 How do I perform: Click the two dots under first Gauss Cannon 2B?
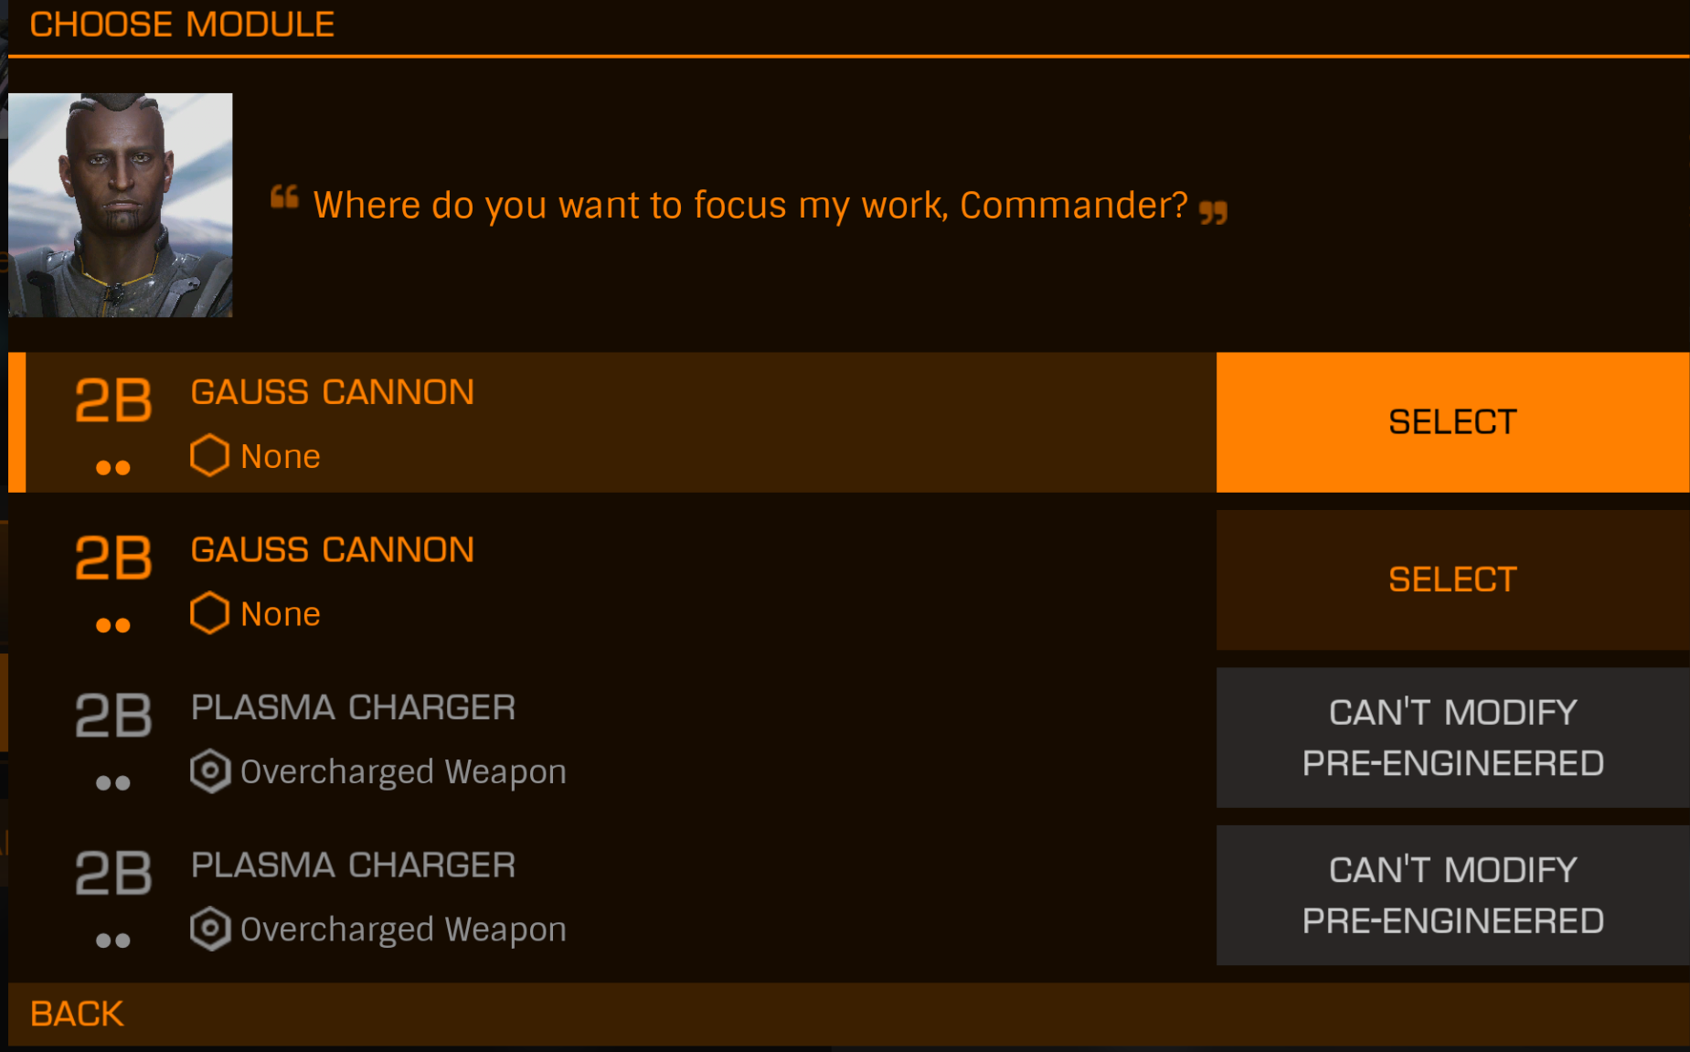[x=113, y=468]
